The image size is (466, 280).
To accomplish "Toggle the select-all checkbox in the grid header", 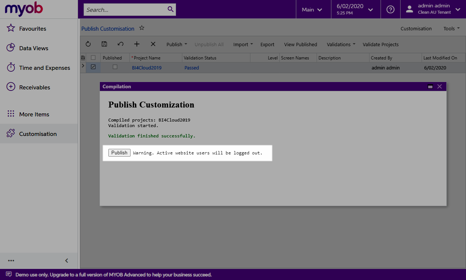I will (x=93, y=58).
